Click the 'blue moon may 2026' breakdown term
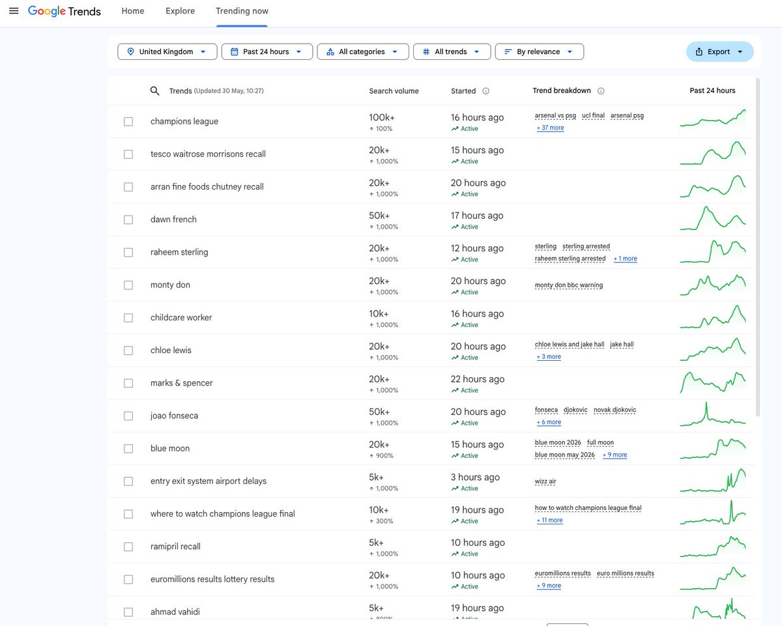The image size is (782, 626). click(x=565, y=455)
